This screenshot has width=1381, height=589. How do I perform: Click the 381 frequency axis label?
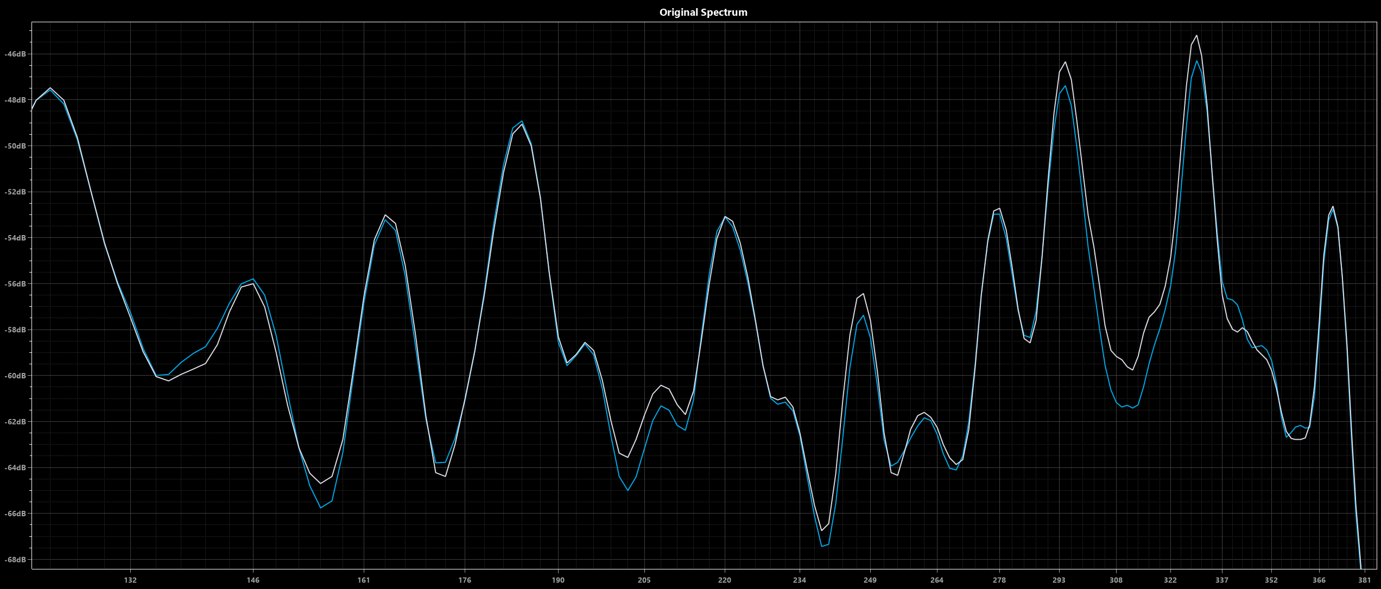pyautogui.click(x=1365, y=580)
